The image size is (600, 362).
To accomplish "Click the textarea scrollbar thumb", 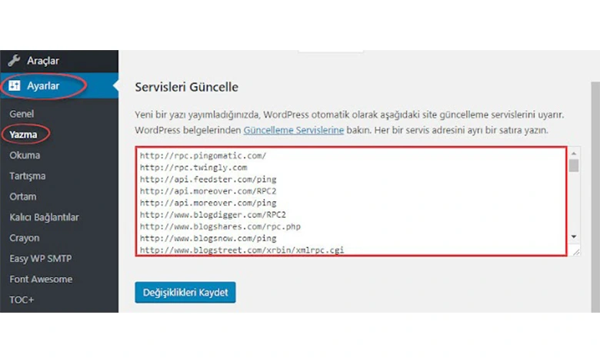I will [x=574, y=166].
